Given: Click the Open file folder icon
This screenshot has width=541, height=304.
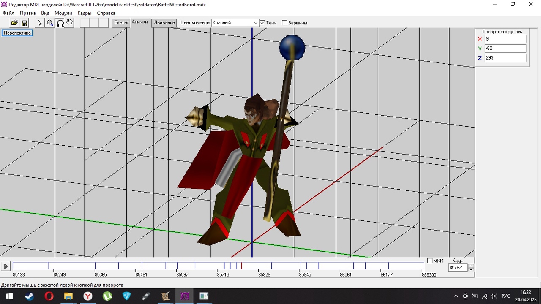Looking at the screenshot, I should pyautogui.click(x=14, y=23).
